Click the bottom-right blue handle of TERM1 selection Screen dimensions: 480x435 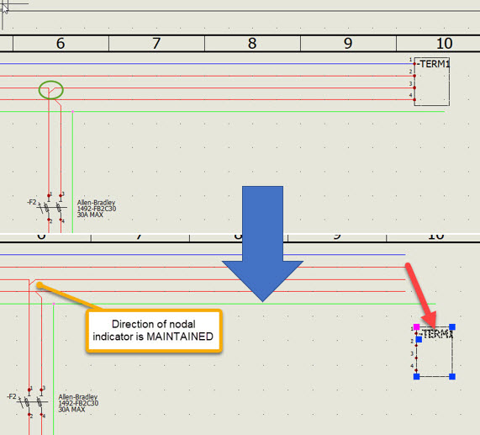[x=452, y=376]
